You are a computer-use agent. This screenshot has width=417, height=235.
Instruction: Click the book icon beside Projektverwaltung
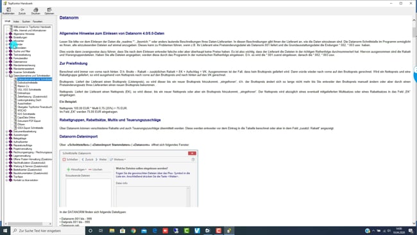pos(11,149)
